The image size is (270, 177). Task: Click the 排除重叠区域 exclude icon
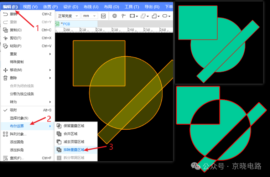point(59,150)
